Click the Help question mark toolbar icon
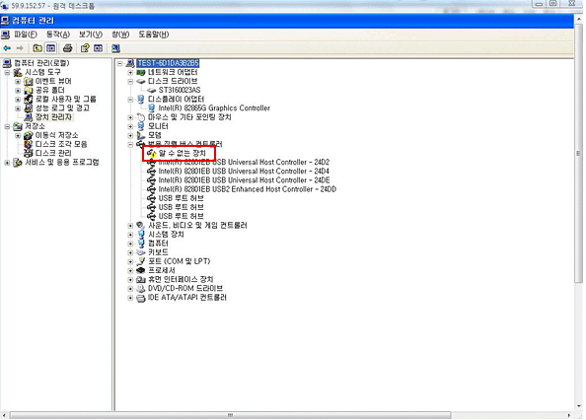586x420 pixels. click(85, 48)
